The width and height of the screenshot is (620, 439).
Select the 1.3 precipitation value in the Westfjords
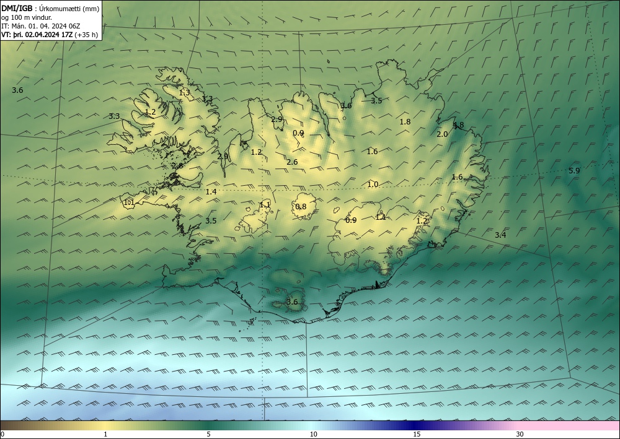[184, 93]
